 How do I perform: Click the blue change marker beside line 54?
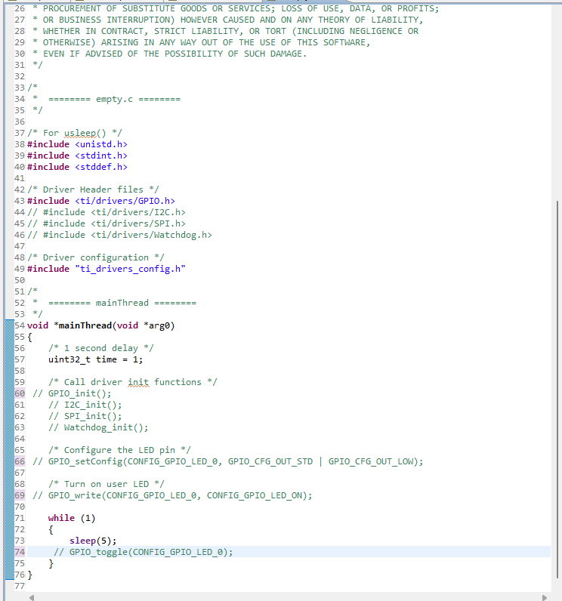tap(10, 325)
